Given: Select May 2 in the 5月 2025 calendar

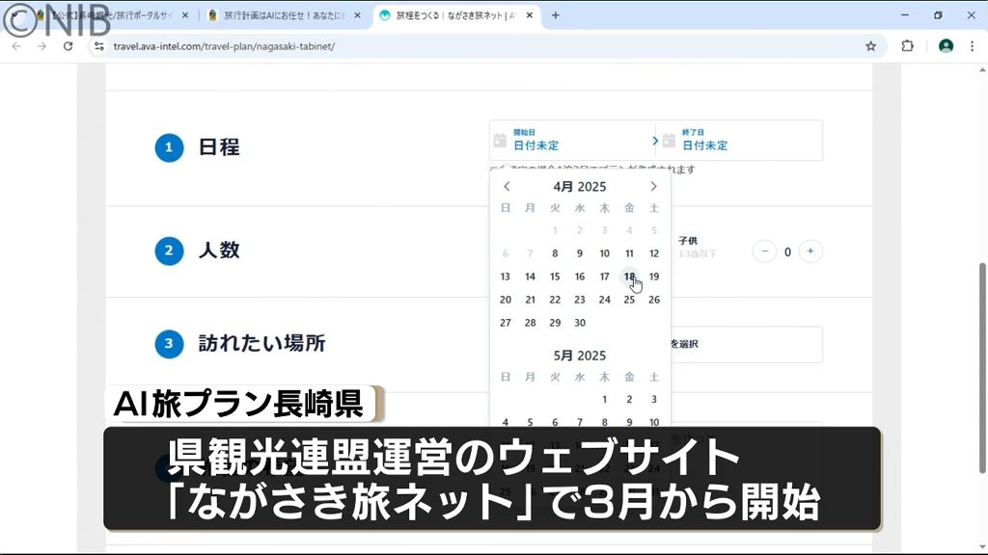Looking at the screenshot, I should 629,400.
